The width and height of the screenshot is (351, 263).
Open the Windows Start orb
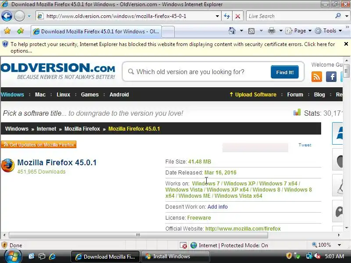tap(12, 256)
